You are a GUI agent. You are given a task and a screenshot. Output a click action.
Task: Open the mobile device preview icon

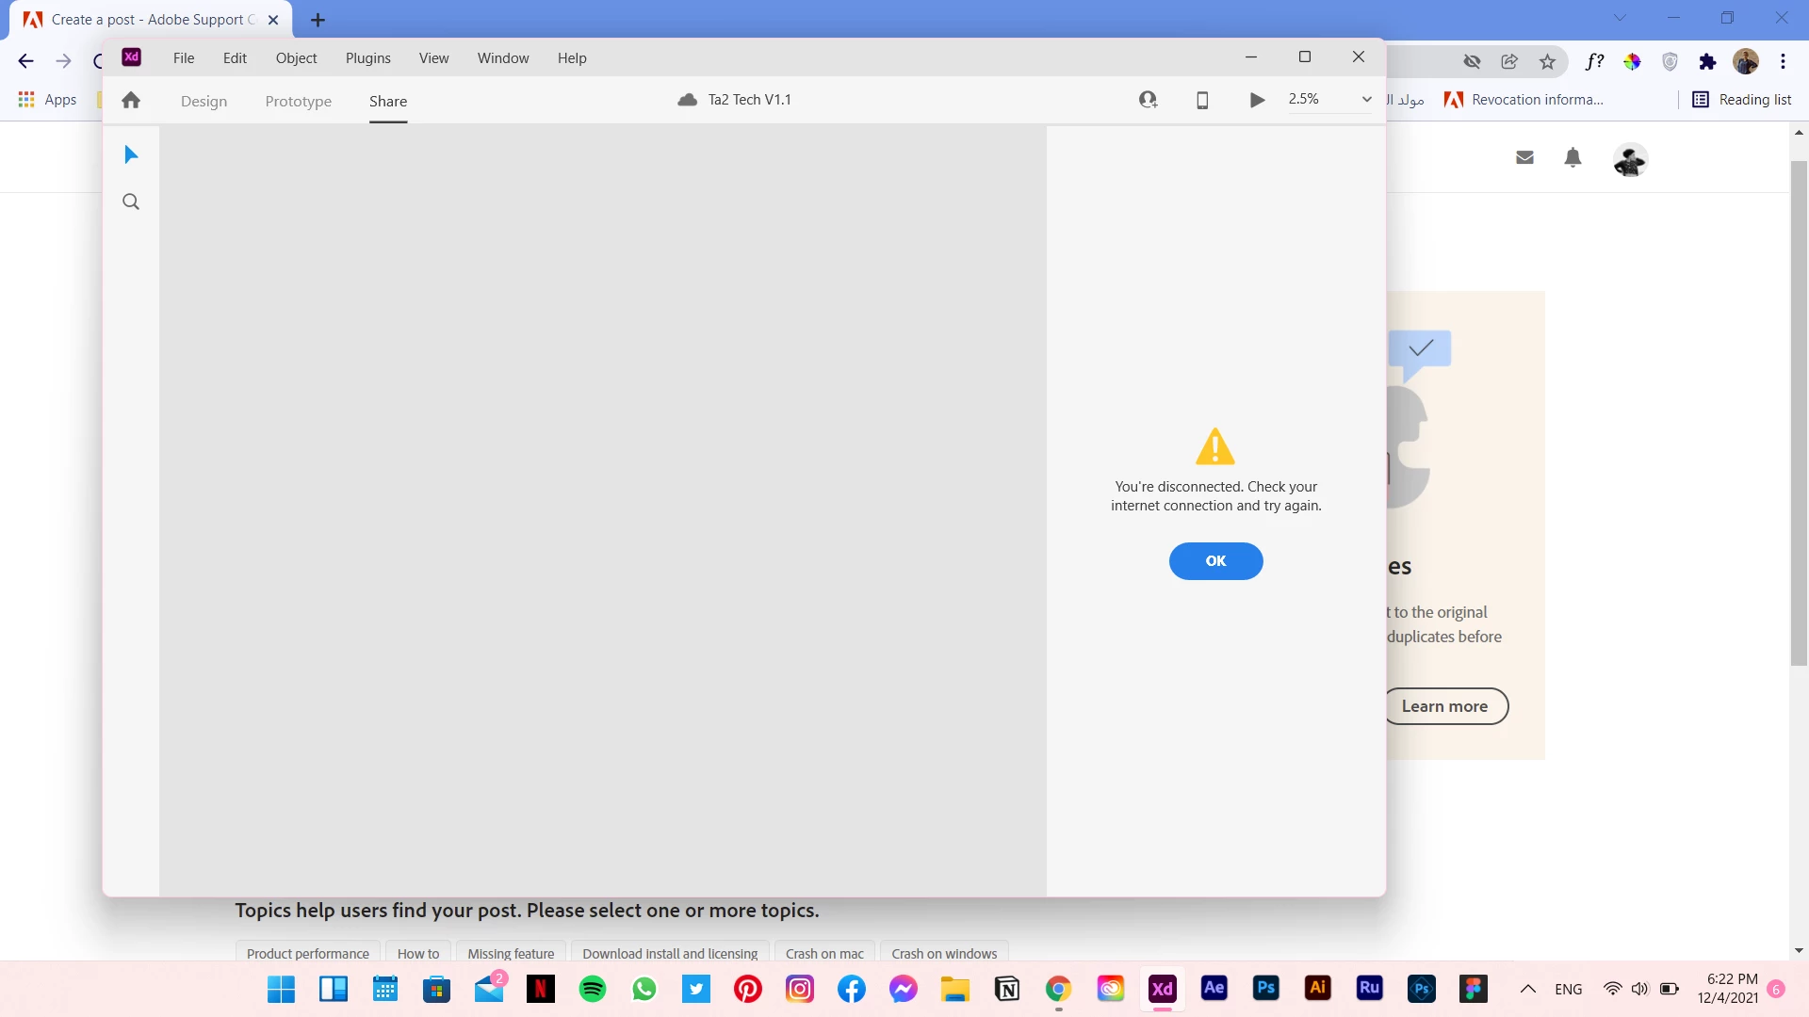pyautogui.click(x=1202, y=100)
